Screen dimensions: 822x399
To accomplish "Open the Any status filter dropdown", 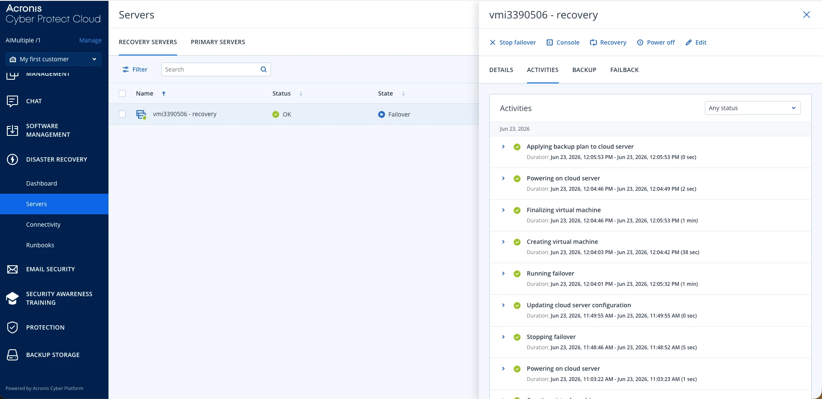I will tap(753, 108).
